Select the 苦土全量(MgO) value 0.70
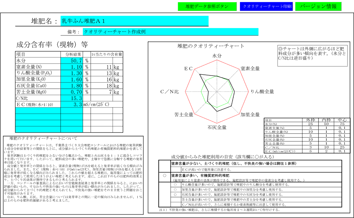Image resolution: width=354 pixels, height=218 pixels. (72, 92)
